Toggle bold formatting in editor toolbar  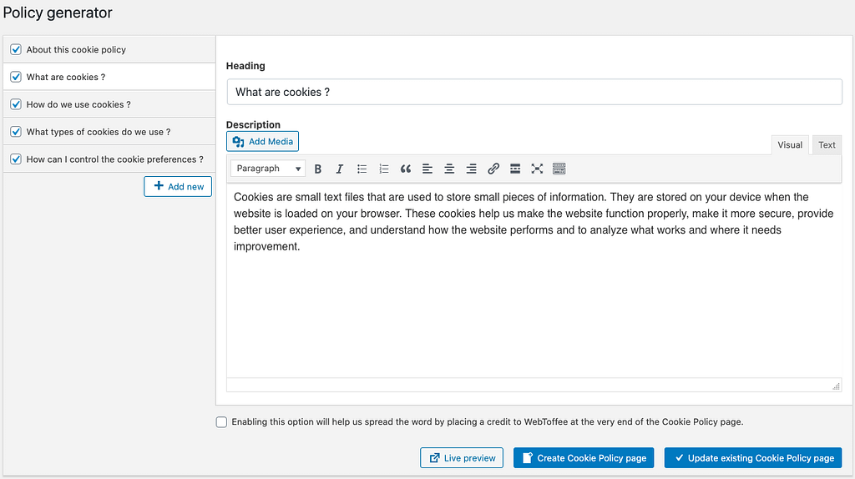318,169
